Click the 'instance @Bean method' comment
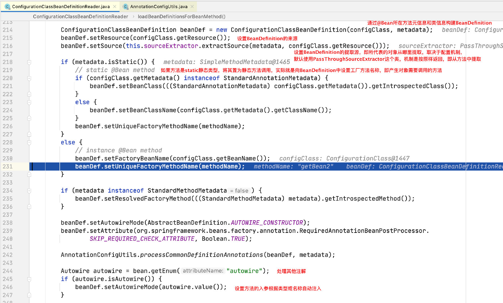Image resolution: width=503 pixels, height=303 pixels. point(118,150)
